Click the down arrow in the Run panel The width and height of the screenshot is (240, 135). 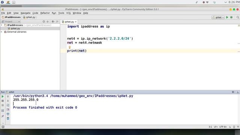8,101
